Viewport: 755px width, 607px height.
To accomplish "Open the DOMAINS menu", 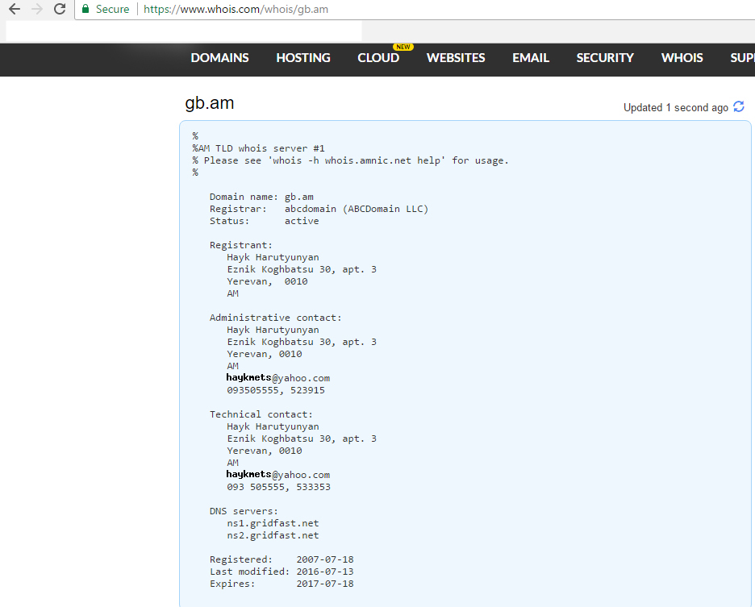I will click(219, 58).
